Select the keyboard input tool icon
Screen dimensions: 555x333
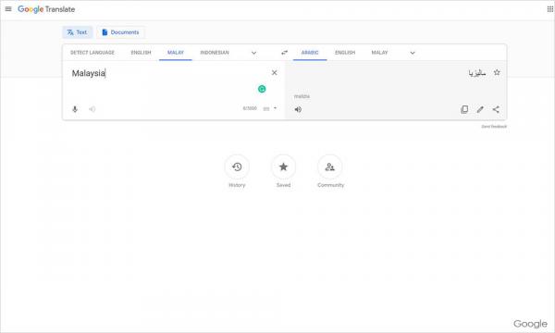click(x=266, y=108)
